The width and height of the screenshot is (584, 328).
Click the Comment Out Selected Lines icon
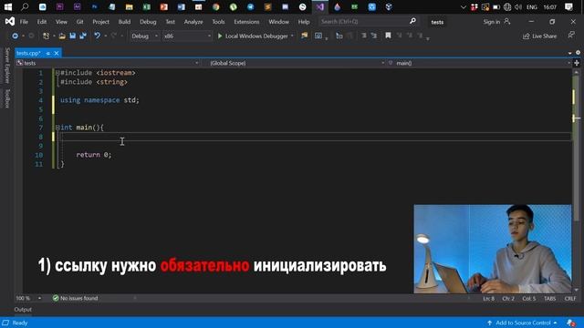363,36
